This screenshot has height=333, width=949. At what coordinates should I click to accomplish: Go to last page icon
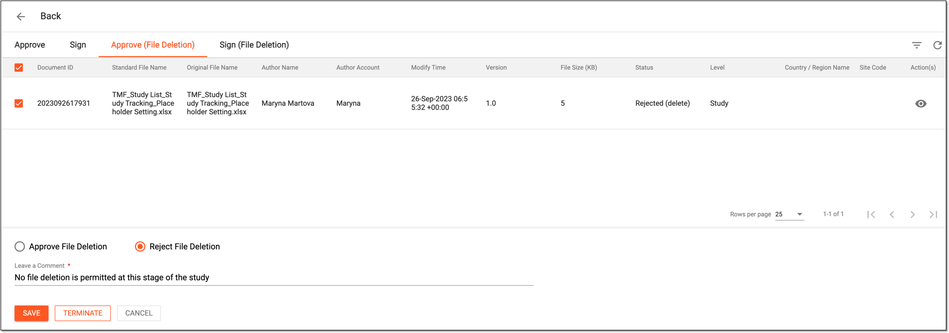point(933,215)
